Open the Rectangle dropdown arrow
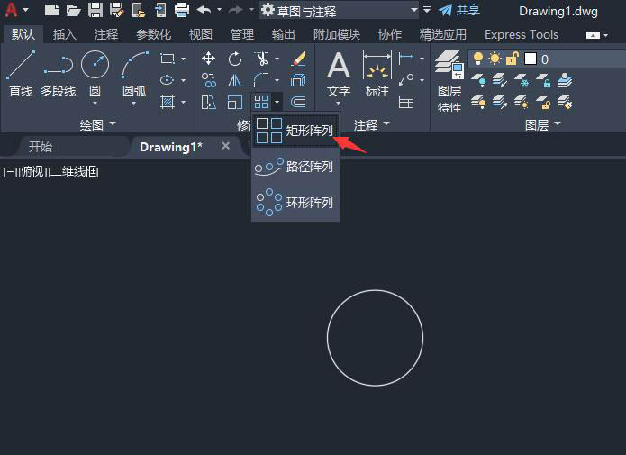 [x=183, y=59]
